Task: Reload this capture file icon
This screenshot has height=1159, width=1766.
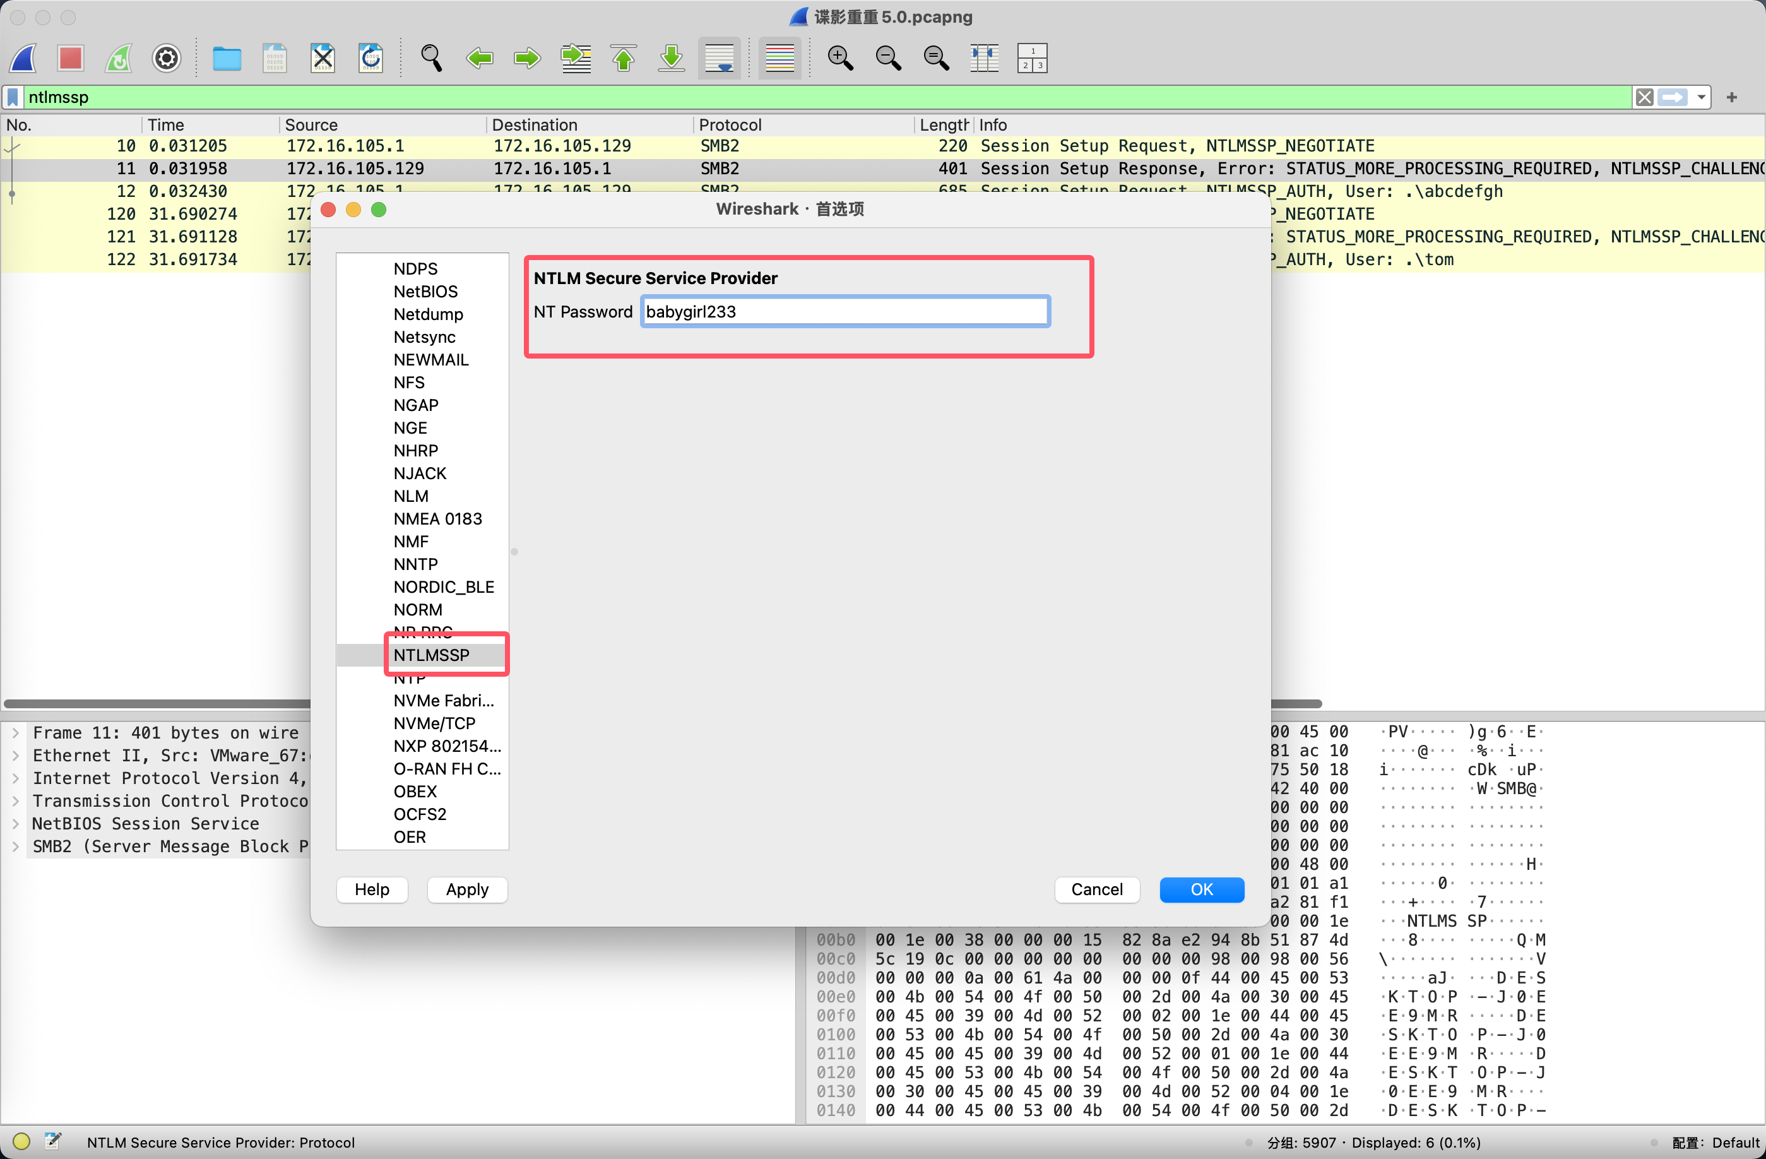Action: point(370,58)
